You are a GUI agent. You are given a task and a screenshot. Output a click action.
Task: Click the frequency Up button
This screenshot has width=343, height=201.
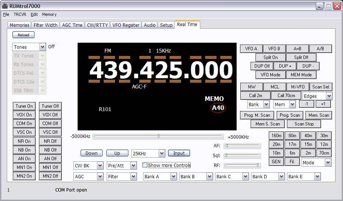[117, 153]
